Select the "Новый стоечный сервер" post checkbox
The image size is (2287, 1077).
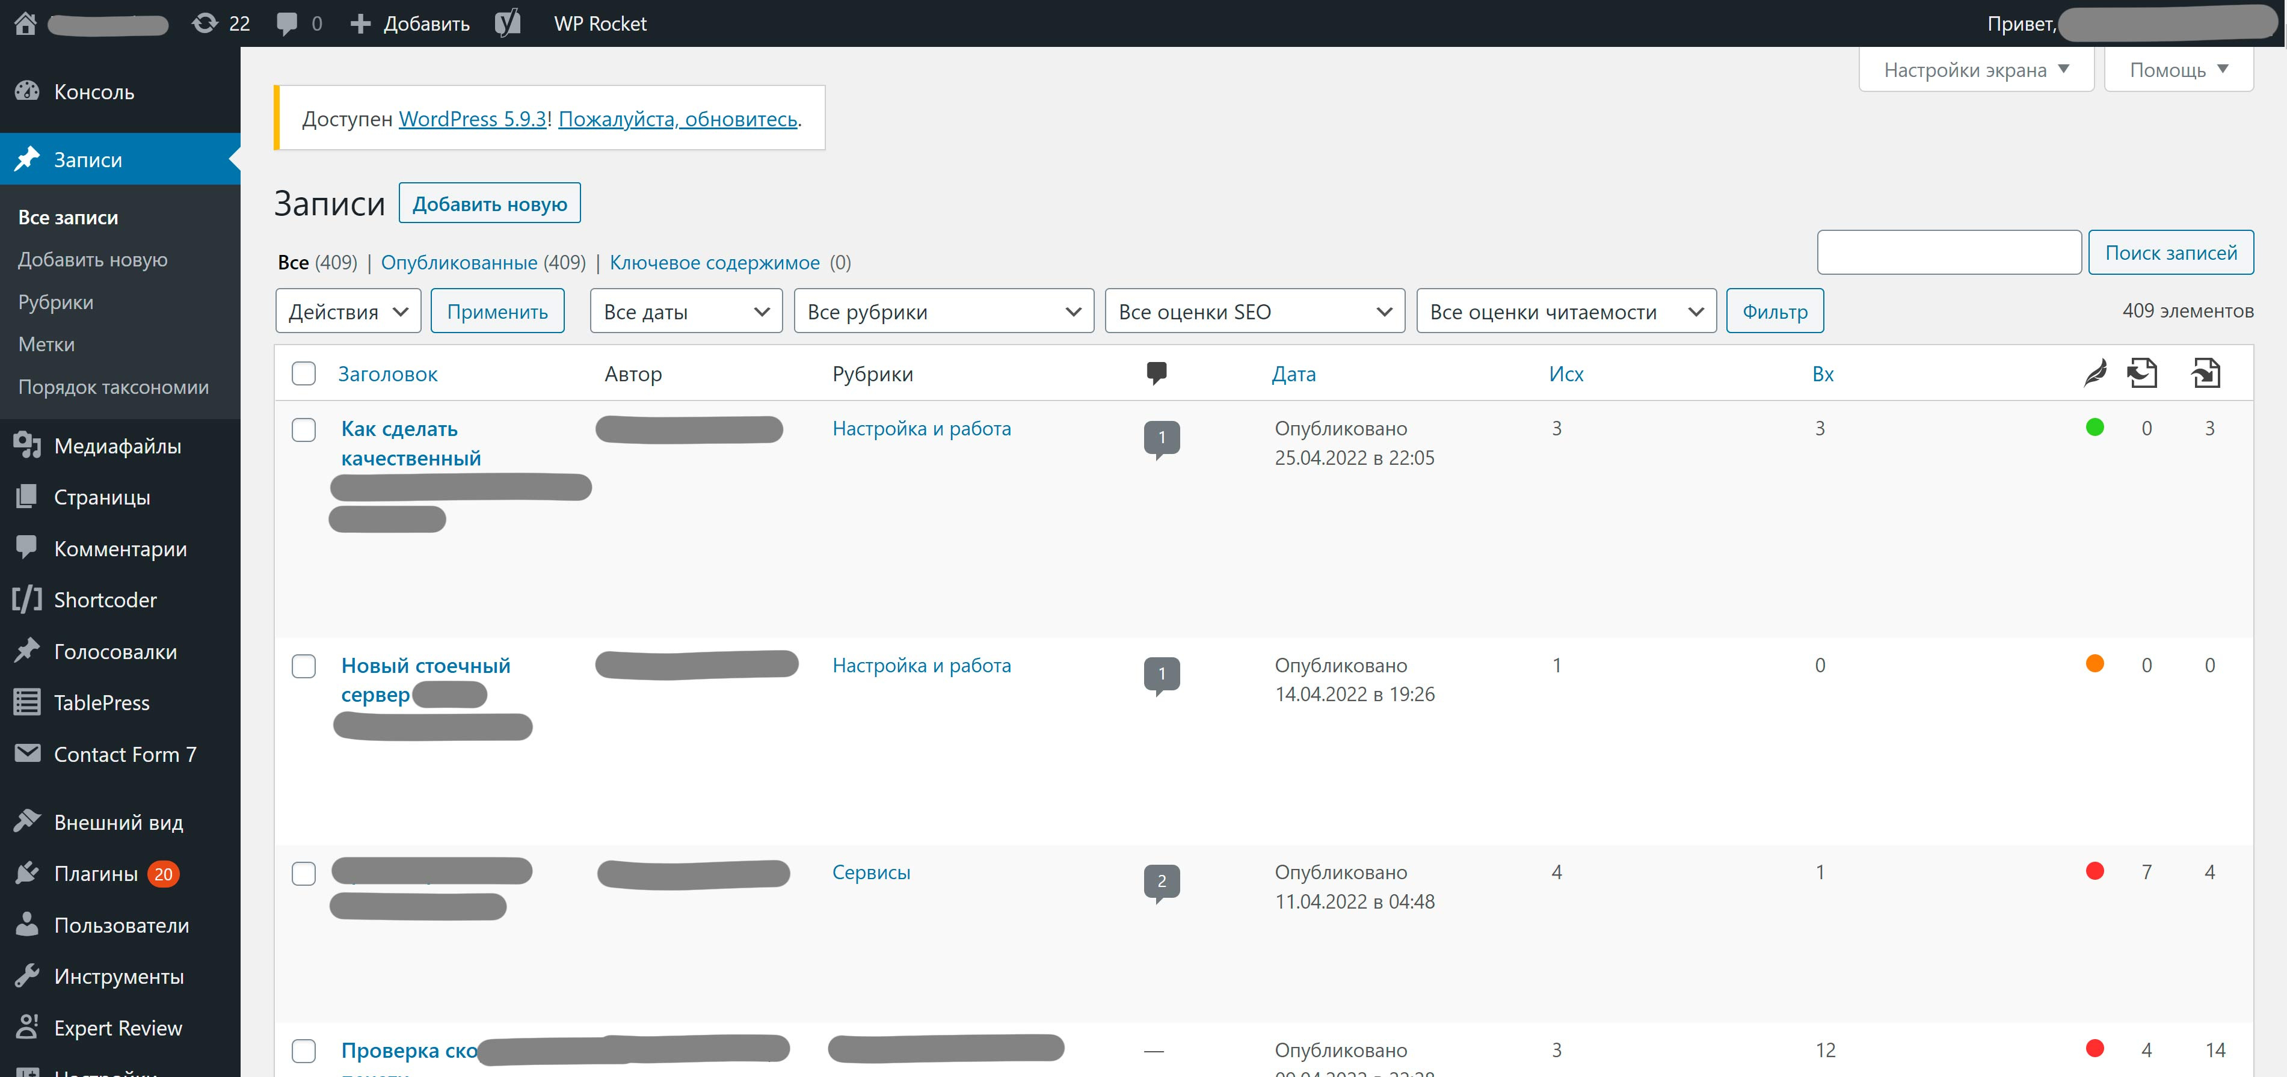coord(304,666)
